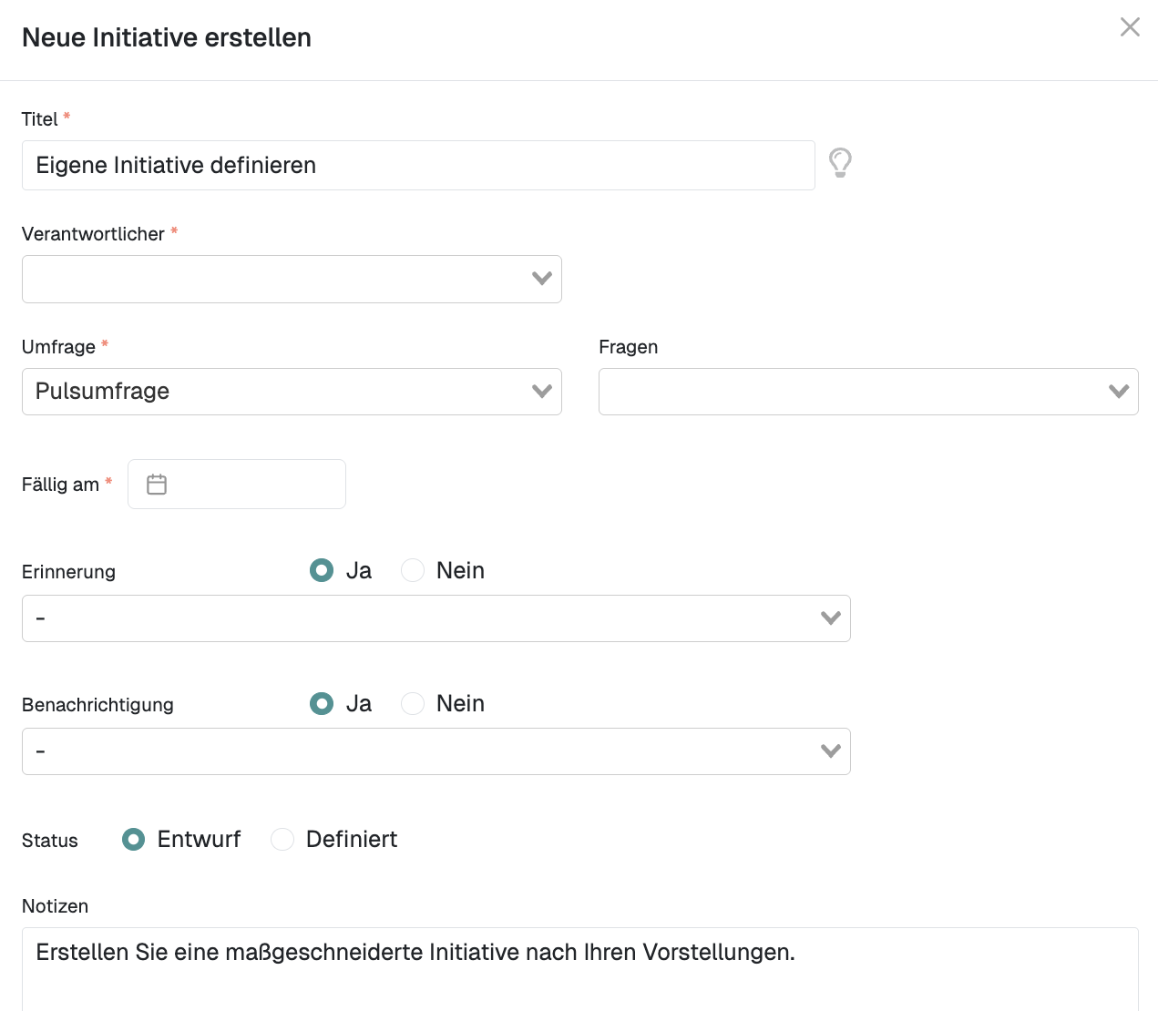Click the chevron arrow in Umfrage field
Image resolution: width=1158 pixels, height=1011 pixels.
click(x=542, y=392)
